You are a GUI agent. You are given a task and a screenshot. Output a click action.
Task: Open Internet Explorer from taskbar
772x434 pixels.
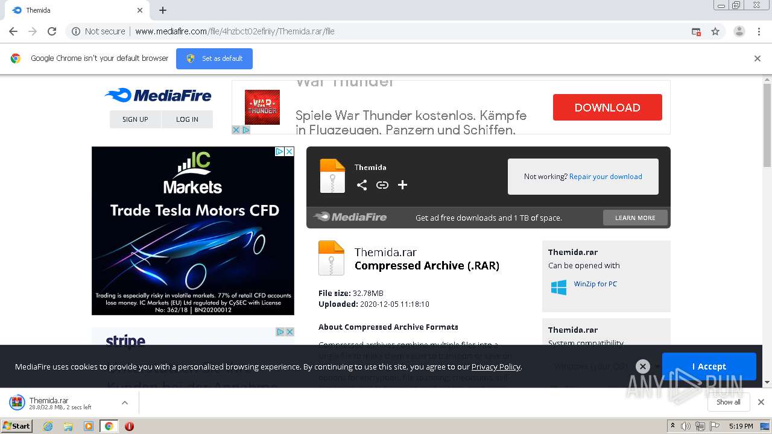coord(48,426)
